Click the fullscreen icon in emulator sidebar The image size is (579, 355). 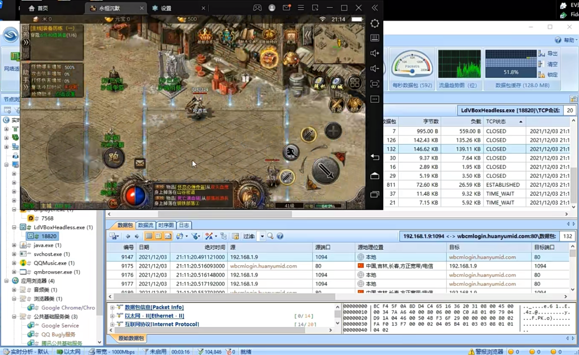(375, 84)
